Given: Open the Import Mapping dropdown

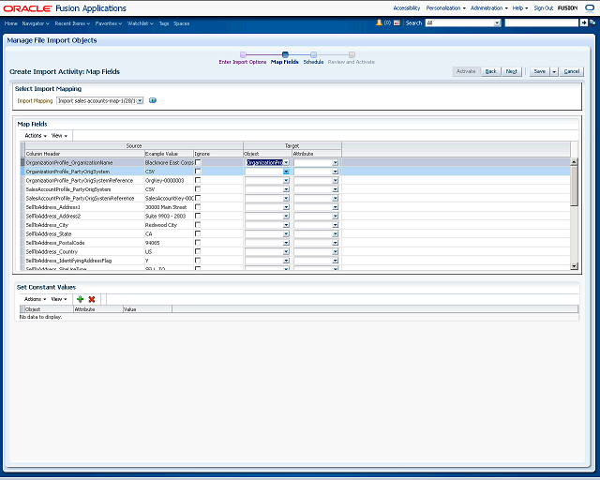Looking at the screenshot, I should tap(99, 100).
